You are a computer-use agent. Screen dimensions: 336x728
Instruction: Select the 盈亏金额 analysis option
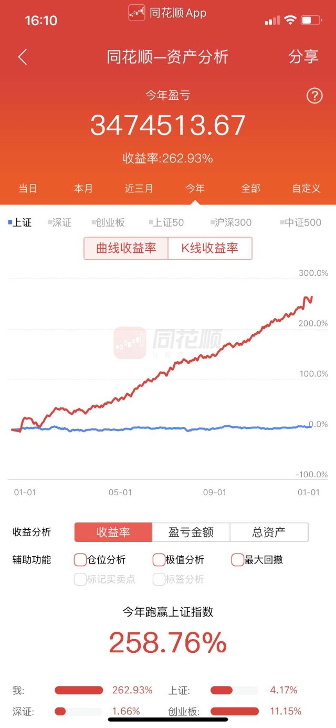click(x=191, y=532)
